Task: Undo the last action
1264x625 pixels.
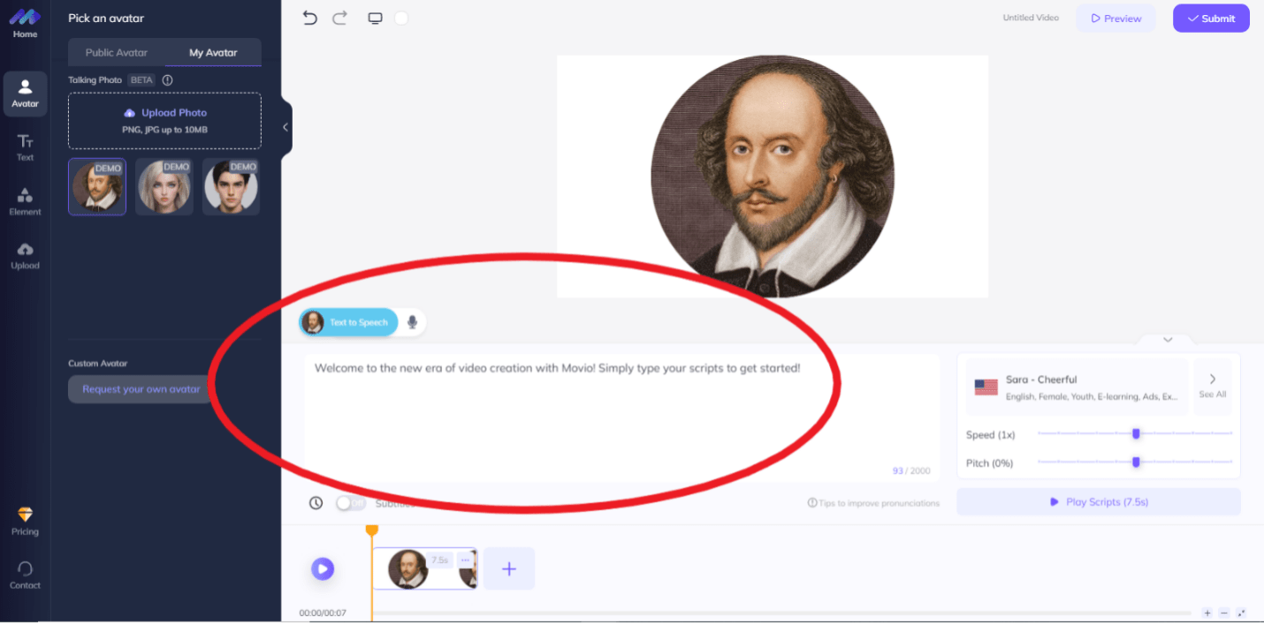Action: [x=309, y=18]
